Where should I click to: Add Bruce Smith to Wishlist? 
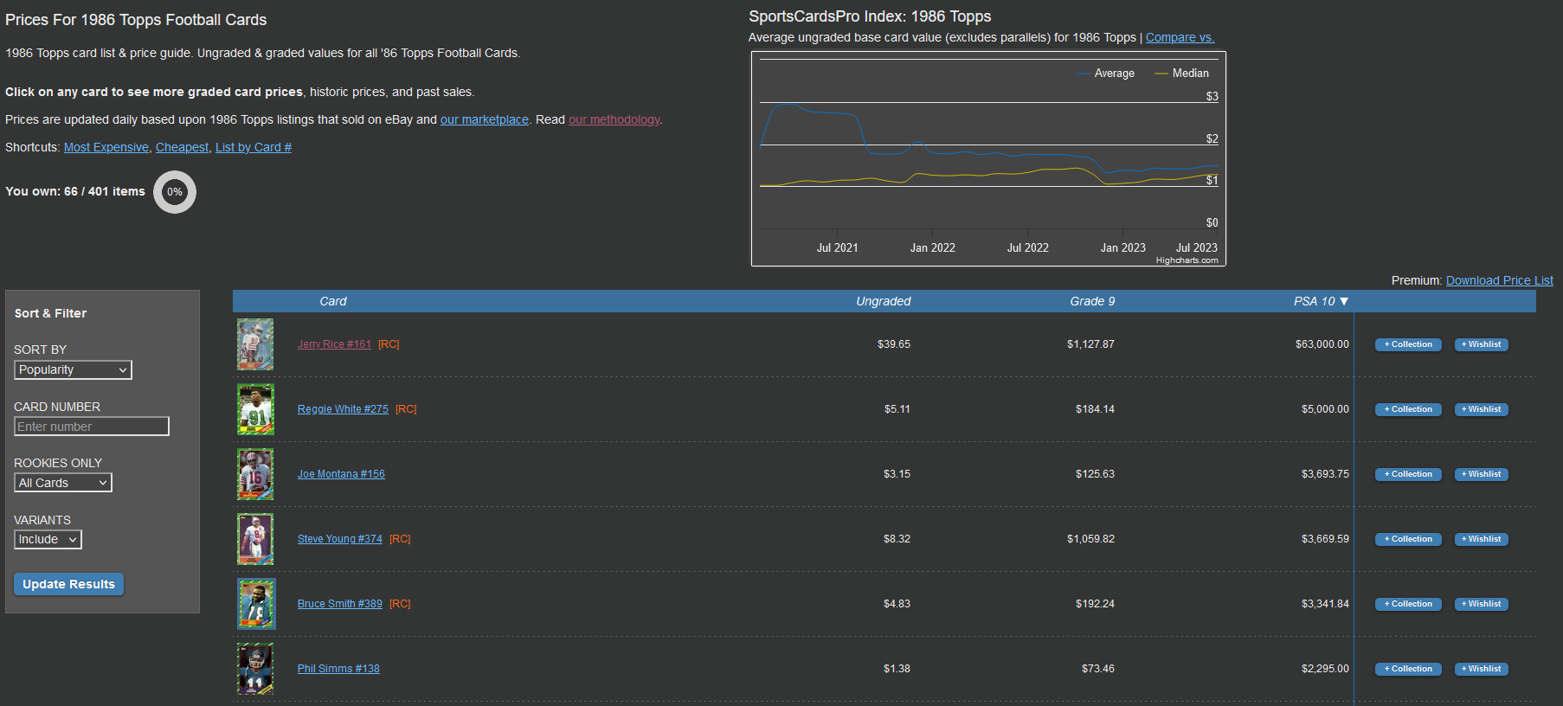[x=1481, y=604]
